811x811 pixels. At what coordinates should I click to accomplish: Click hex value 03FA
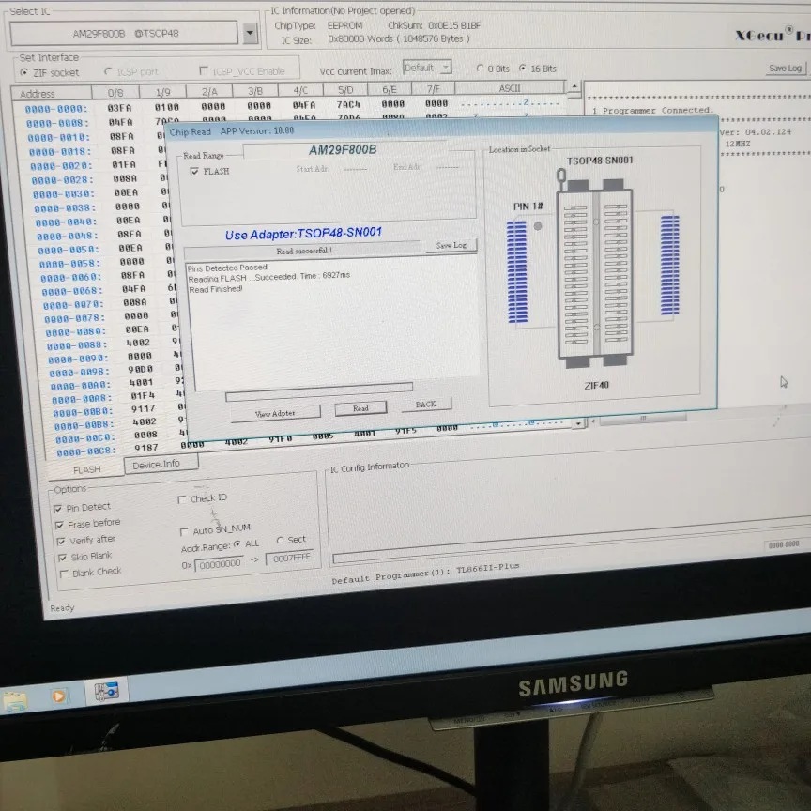point(119,108)
